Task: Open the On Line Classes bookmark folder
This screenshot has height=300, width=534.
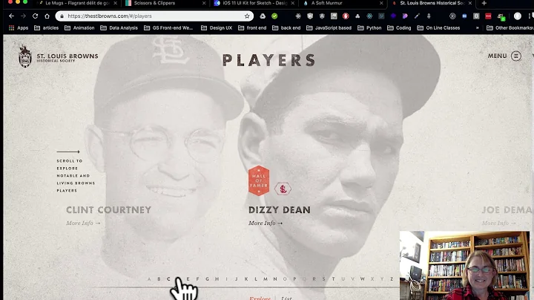Action: (x=438, y=28)
